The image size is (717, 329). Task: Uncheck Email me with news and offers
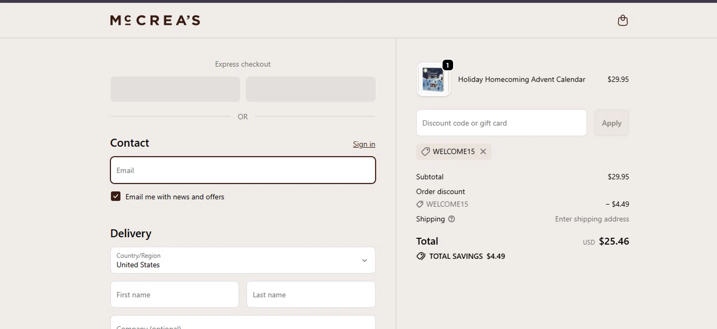tap(116, 196)
